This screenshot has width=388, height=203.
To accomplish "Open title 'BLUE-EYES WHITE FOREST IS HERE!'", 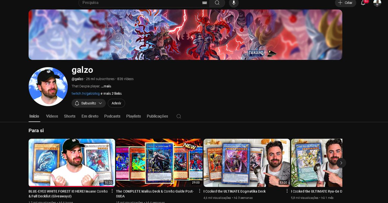I will coord(69,194).
